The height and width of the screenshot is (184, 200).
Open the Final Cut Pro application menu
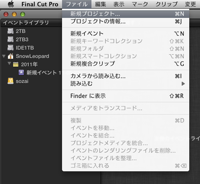click(40, 4)
